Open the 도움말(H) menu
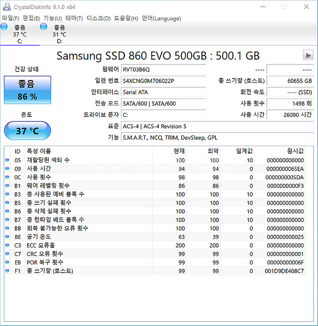Image resolution: width=318 pixels, height=326 pixels. tap(126, 18)
